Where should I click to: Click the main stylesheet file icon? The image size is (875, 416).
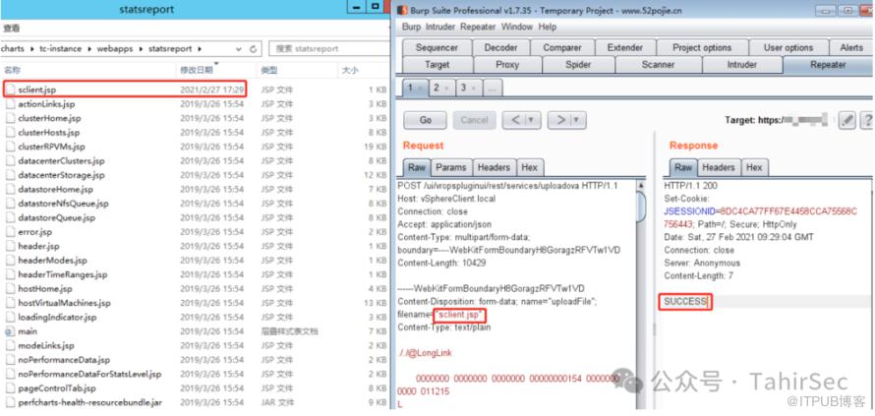[9, 332]
